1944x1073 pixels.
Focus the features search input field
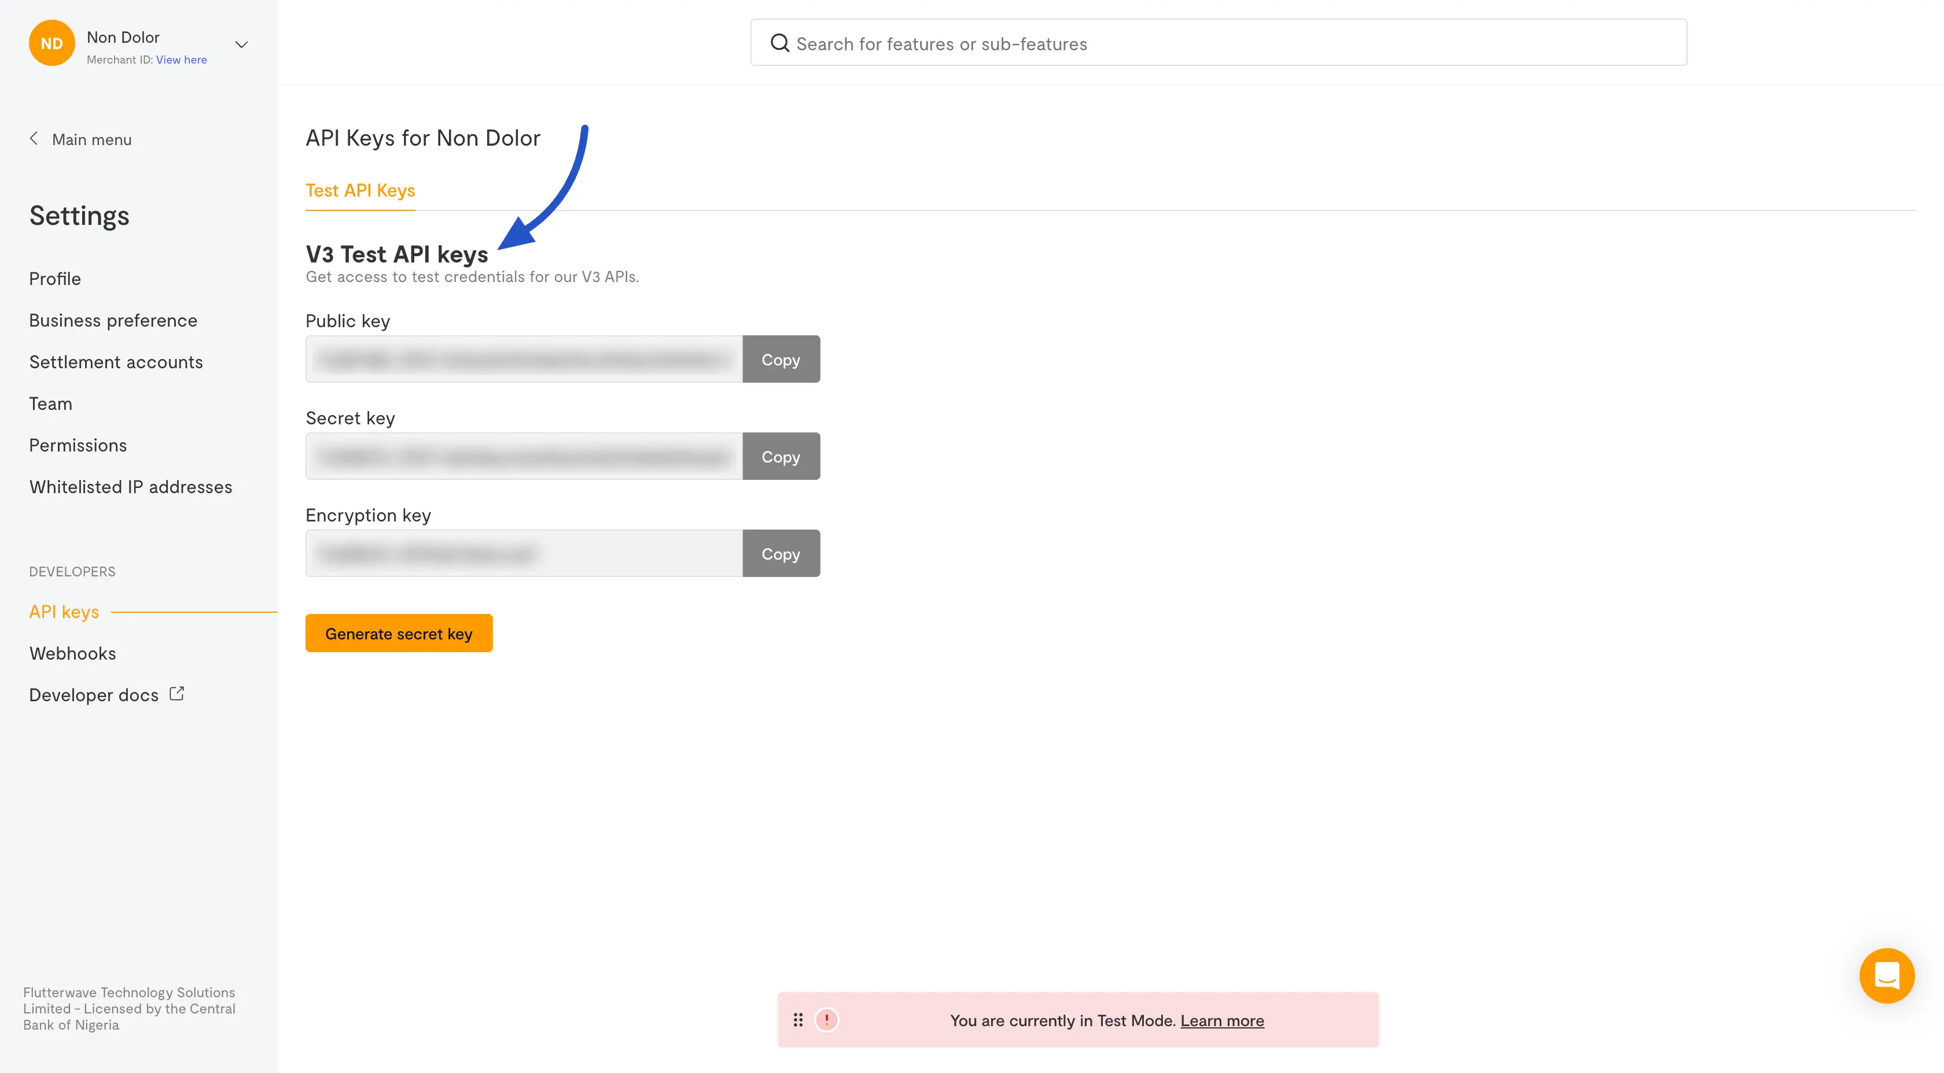coord(1230,44)
